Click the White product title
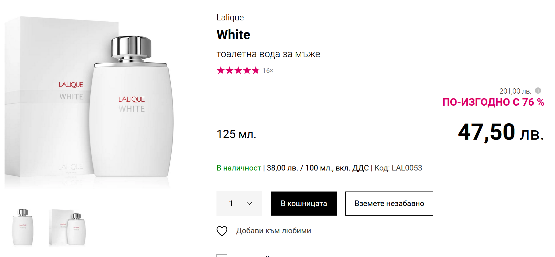This screenshot has height=257, width=555. (233, 35)
